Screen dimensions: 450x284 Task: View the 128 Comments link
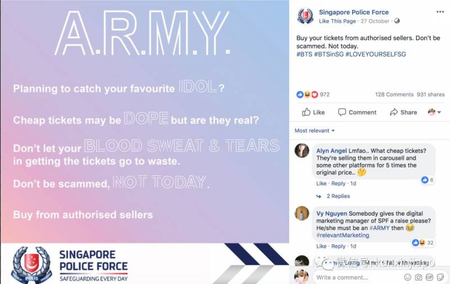tap(394, 94)
